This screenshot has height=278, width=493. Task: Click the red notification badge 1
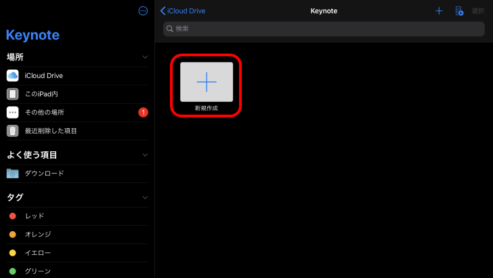[143, 113]
